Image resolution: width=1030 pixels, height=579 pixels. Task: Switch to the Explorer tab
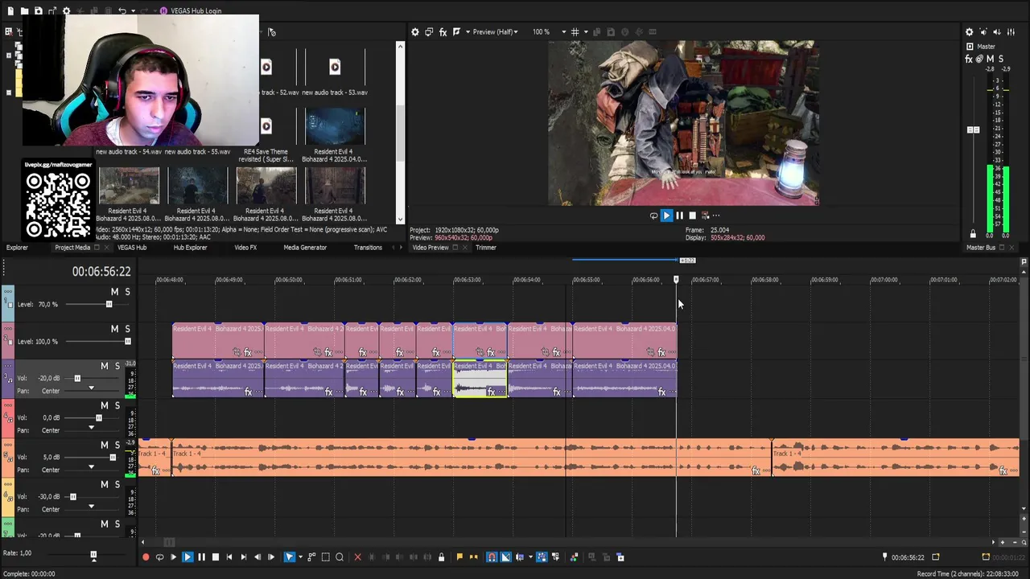[17, 248]
